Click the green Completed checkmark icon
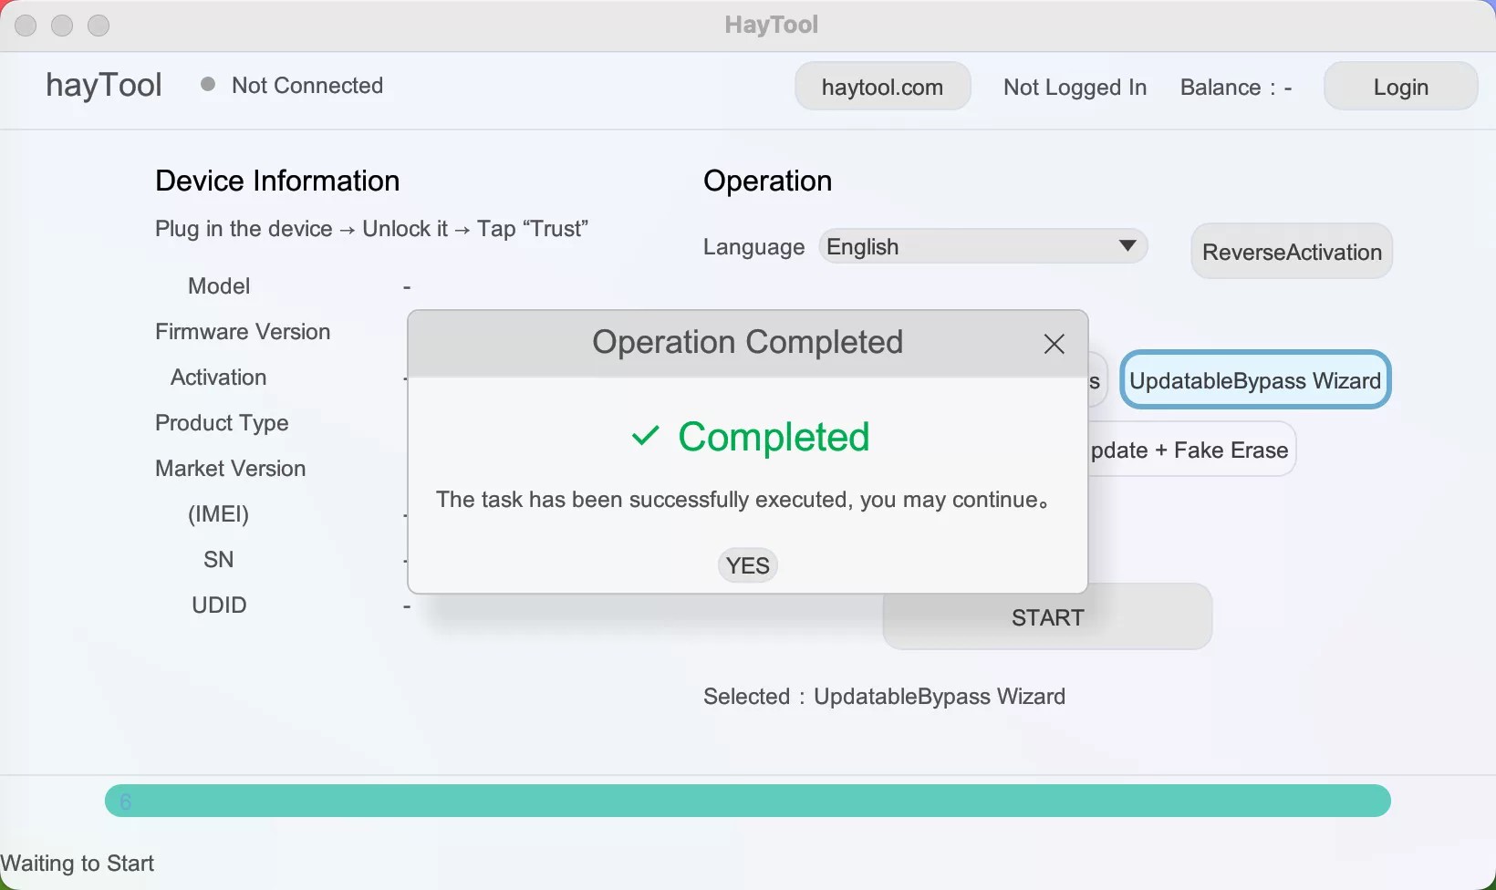The width and height of the screenshot is (1496, 890). click(x=645, y=437)
